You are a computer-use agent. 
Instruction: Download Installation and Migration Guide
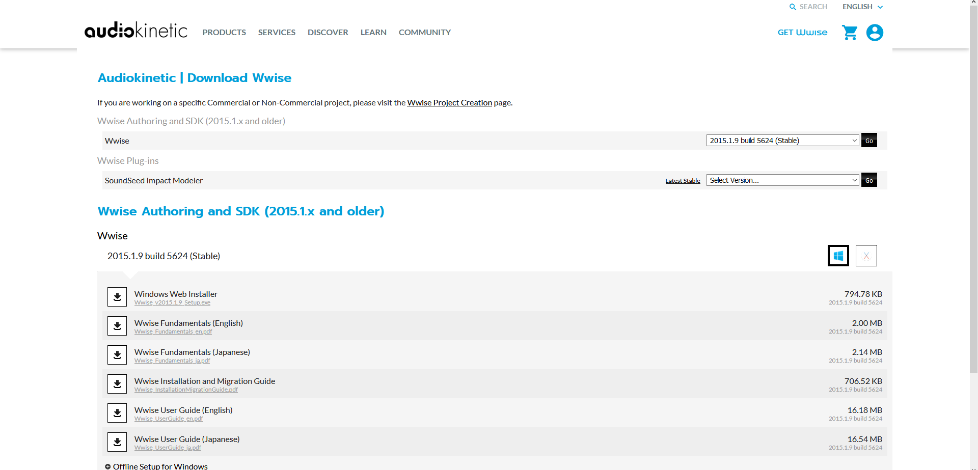point(117,384)
